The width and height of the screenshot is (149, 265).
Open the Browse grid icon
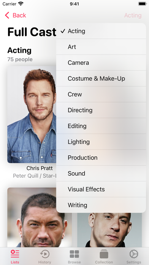pyautogui.click(x=74, y=254)
